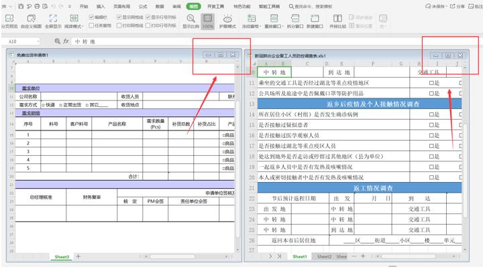Click the fx insert function icon
483x269 pixels.
66,41
